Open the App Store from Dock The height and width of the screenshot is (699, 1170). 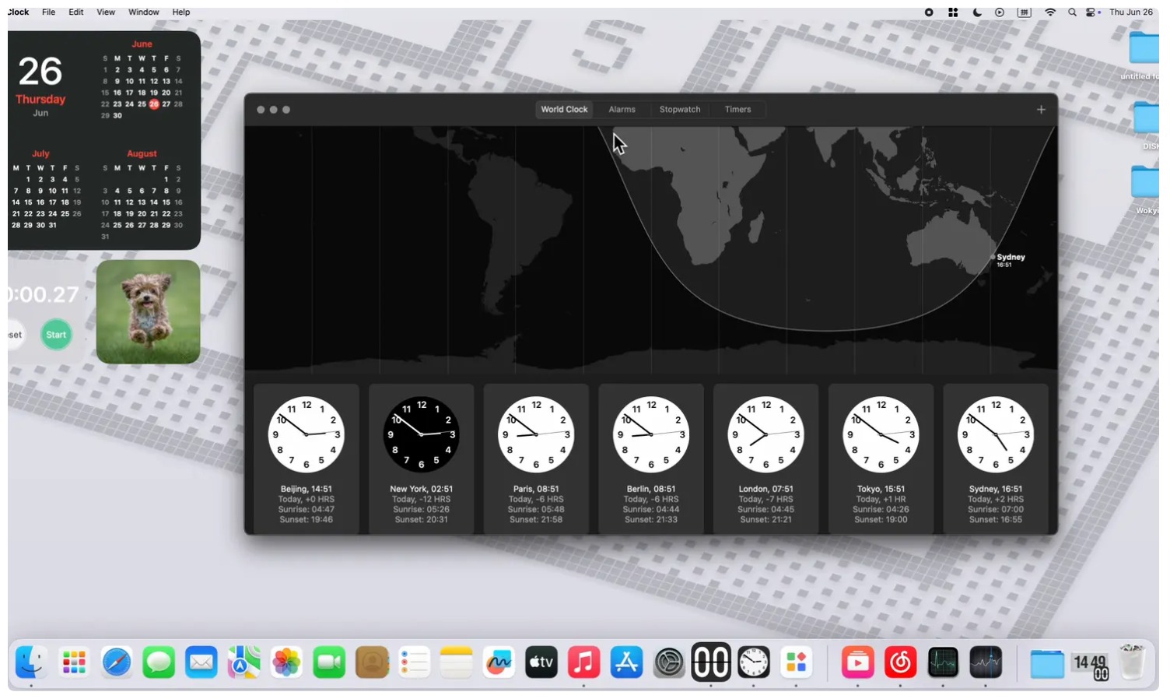pos(626,663)
